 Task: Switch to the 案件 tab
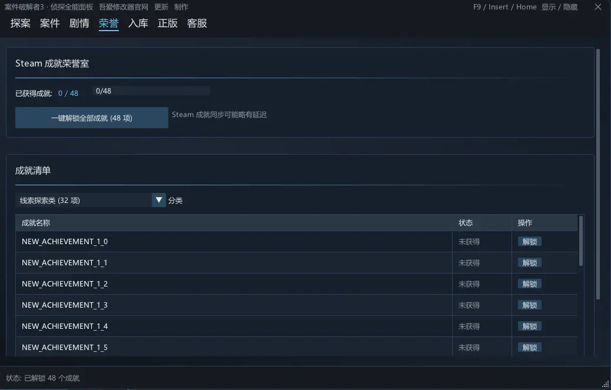click(x=50, y=24)
